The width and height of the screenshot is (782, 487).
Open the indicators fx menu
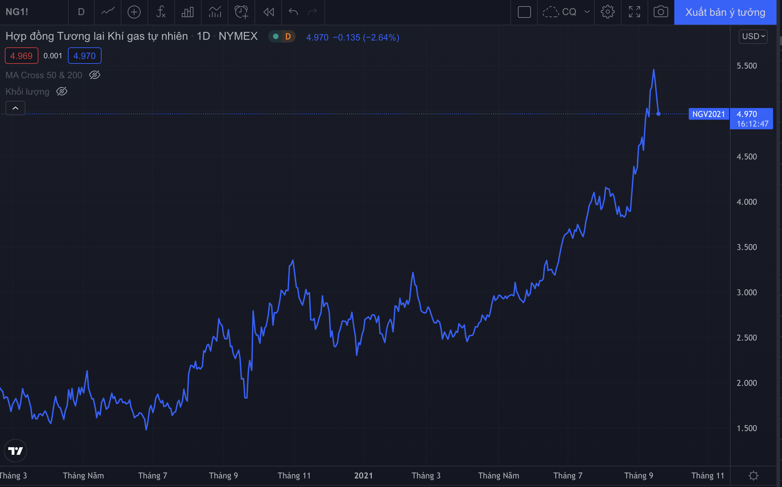(x=161, y=12)
